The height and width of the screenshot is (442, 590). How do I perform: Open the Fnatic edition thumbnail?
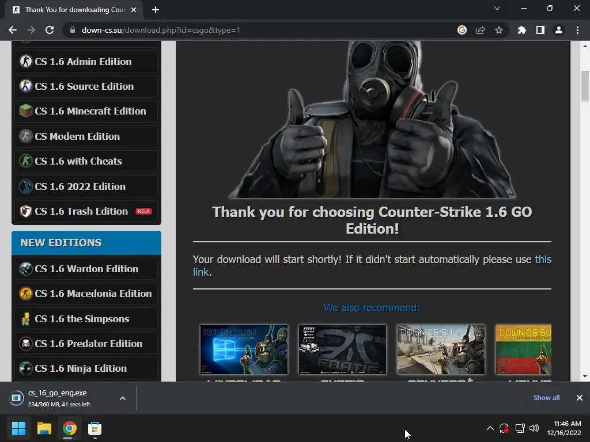pos(342,349)
